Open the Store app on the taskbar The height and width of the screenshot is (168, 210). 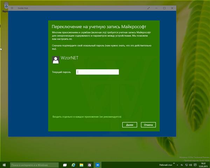click(x=89, y=164)
